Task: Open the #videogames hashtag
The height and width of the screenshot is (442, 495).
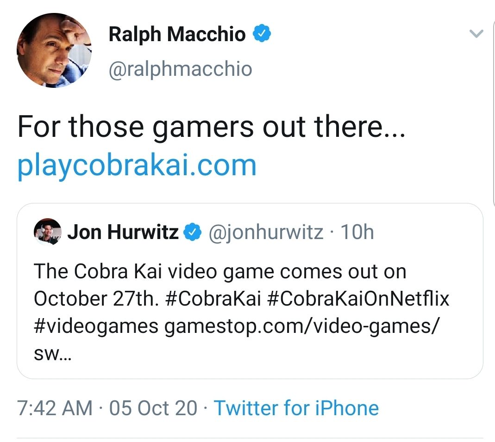Action: pos(96,326)
